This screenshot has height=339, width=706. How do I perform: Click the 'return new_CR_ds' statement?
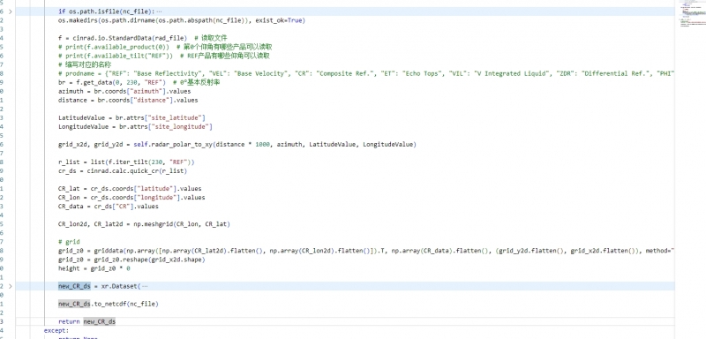[86, 321]
